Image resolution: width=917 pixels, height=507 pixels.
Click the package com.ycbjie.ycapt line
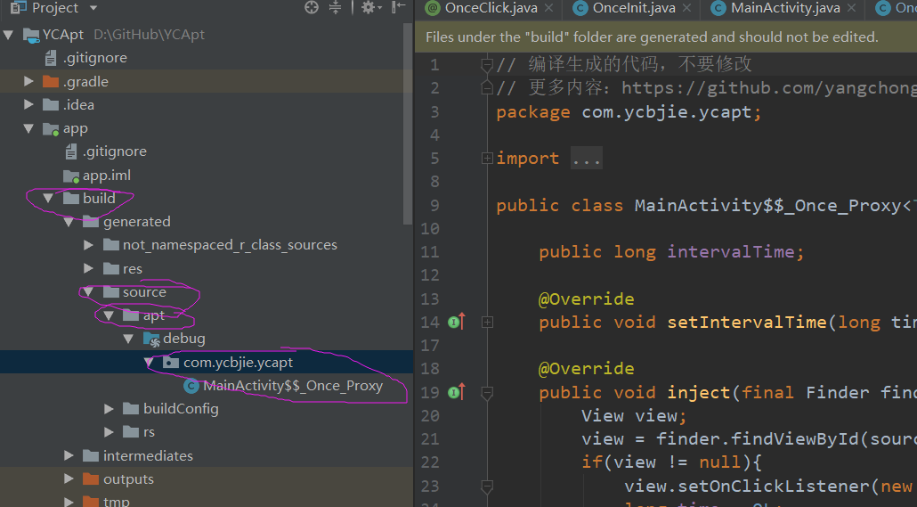(x=629, y=111)
